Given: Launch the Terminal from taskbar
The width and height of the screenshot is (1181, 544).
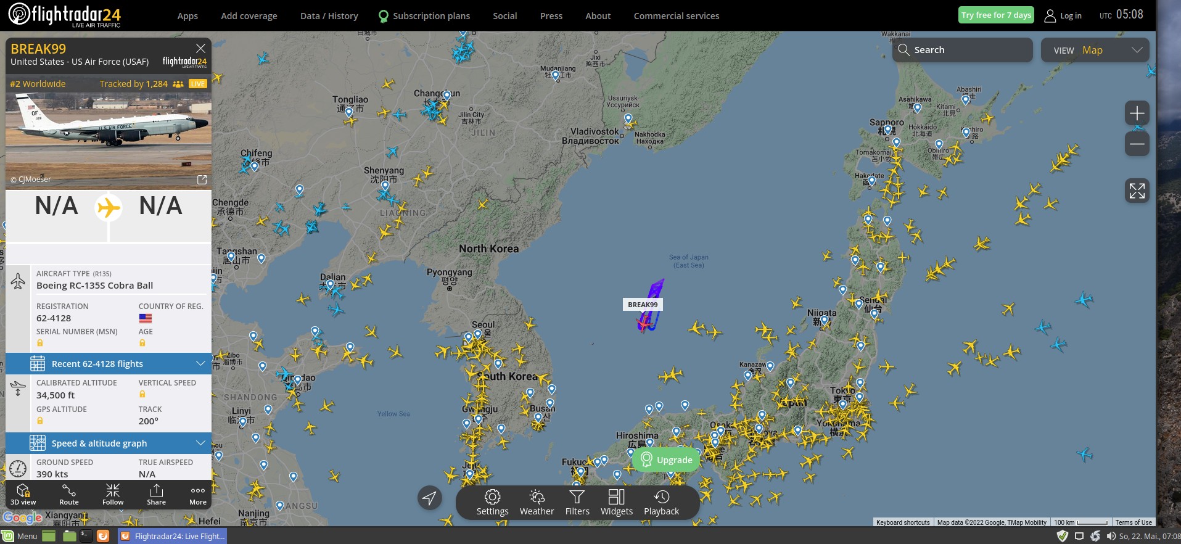Looking at the screenshot, I should coord(86,536).
